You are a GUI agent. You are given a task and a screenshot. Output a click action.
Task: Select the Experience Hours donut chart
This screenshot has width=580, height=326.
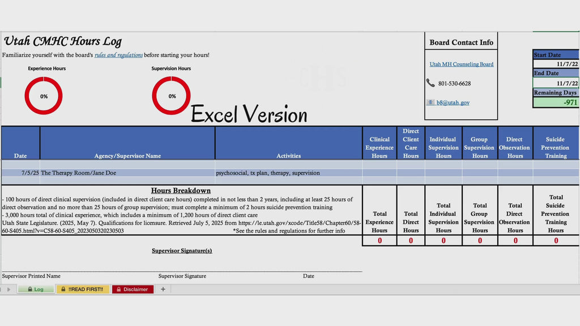pos(44,96)
